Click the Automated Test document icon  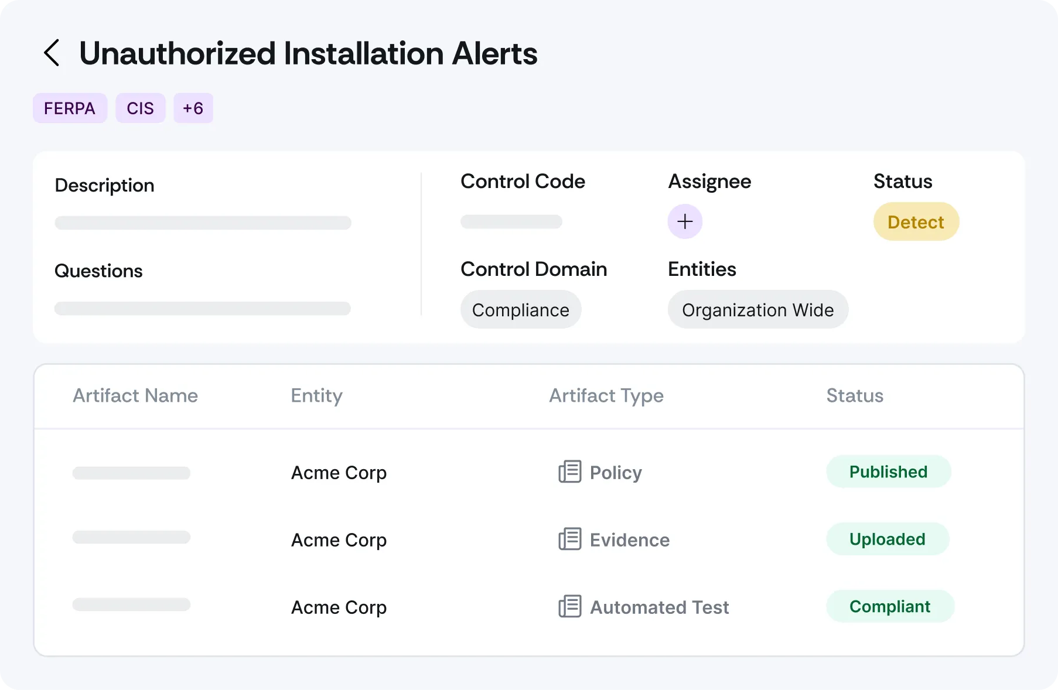pos(569,607)
